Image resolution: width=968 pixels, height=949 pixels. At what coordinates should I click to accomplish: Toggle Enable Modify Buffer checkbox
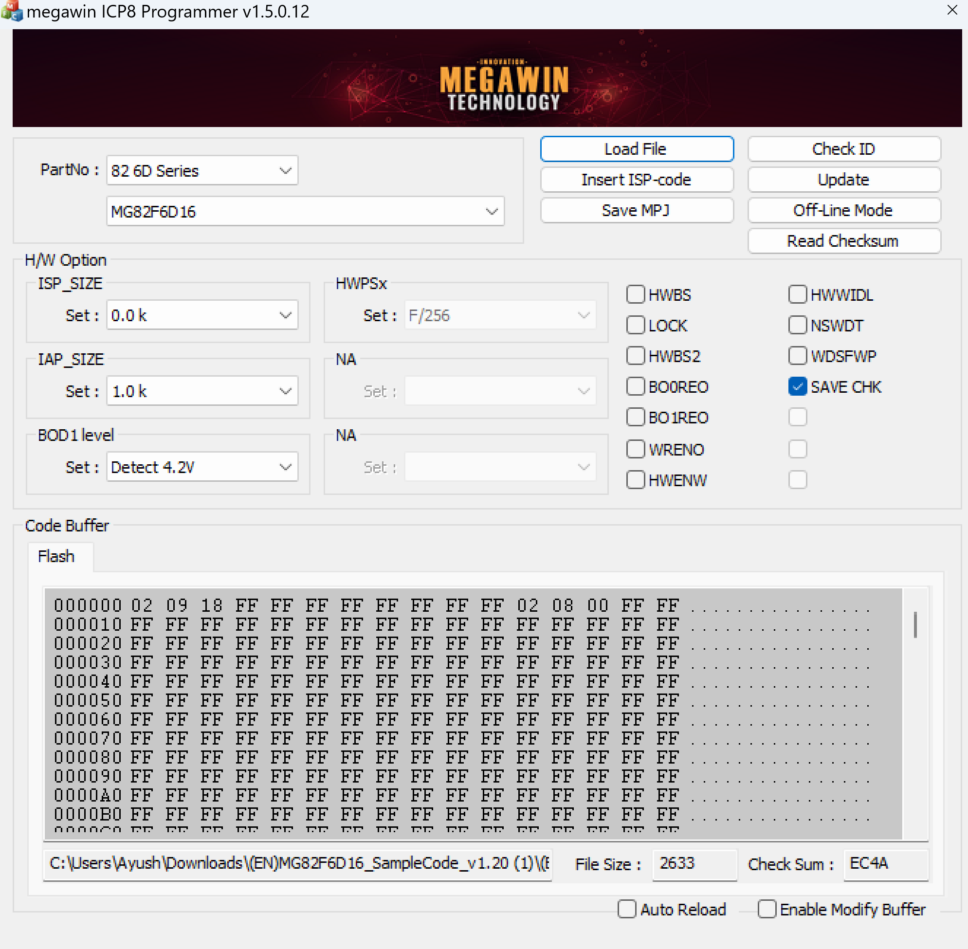(x=767, y=909)
